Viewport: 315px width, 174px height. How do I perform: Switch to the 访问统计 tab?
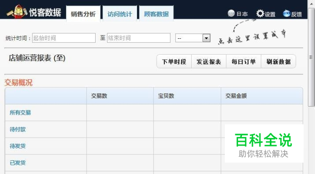(120, 14)
